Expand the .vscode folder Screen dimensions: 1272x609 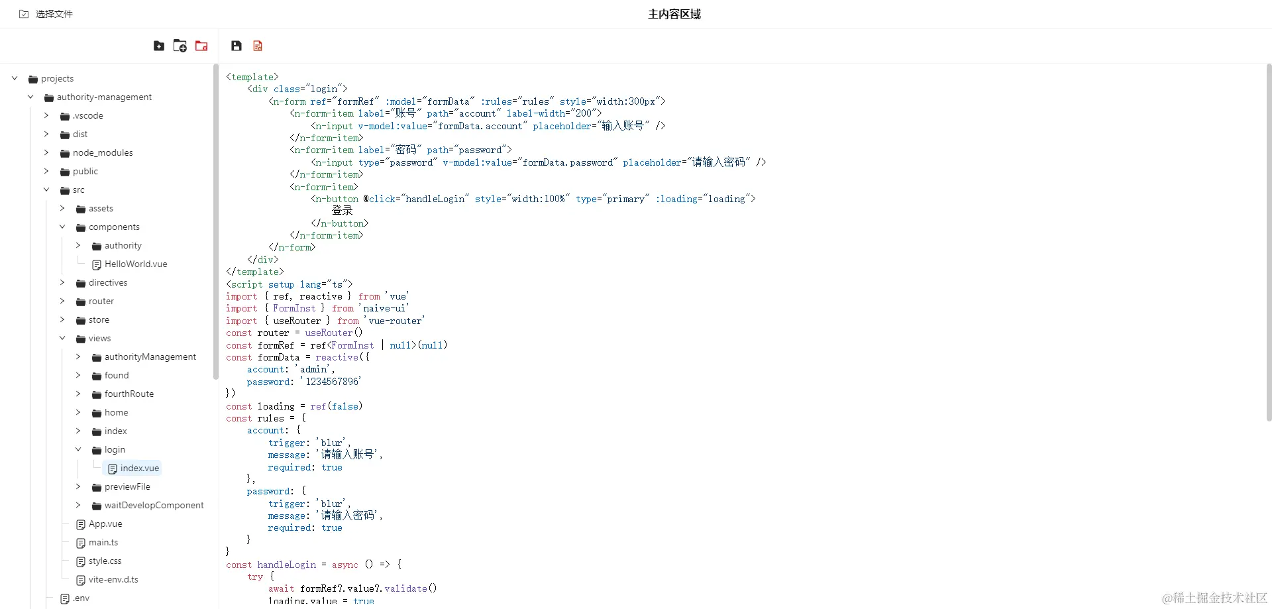pos(46,115)
